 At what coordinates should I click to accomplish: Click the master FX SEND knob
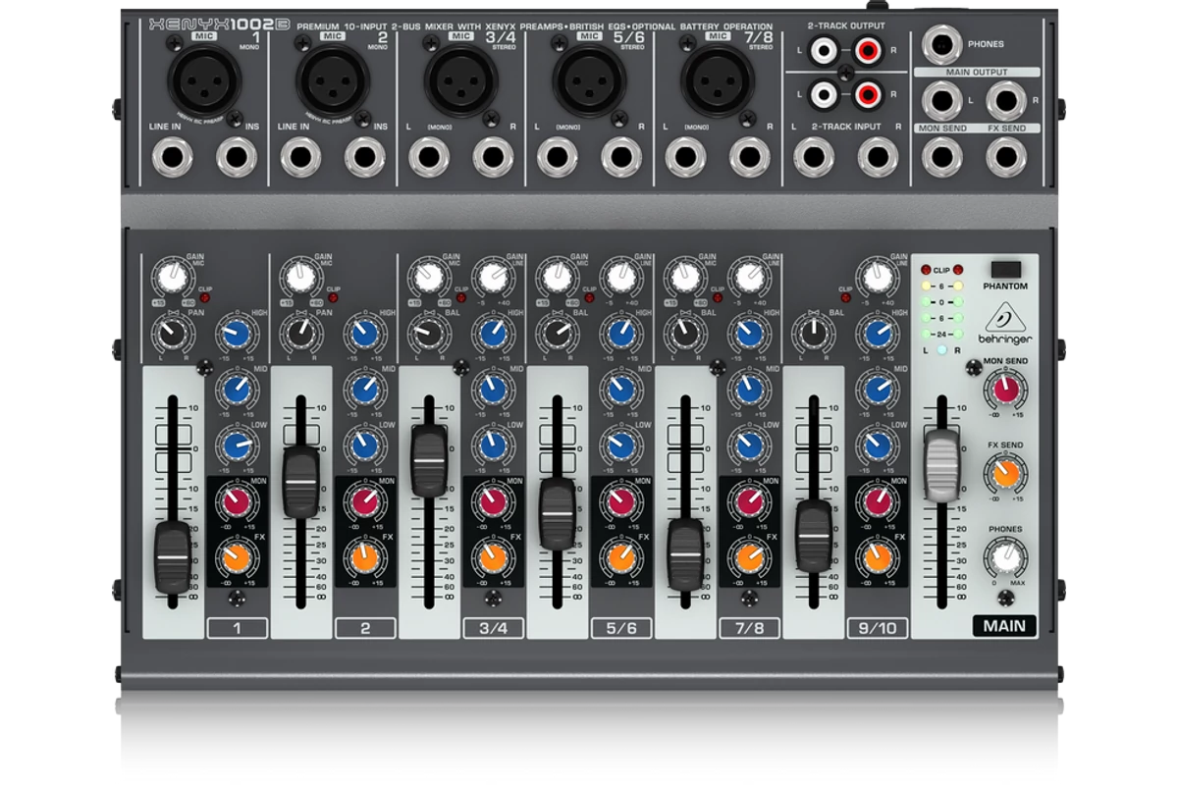tap(1005, 474)
